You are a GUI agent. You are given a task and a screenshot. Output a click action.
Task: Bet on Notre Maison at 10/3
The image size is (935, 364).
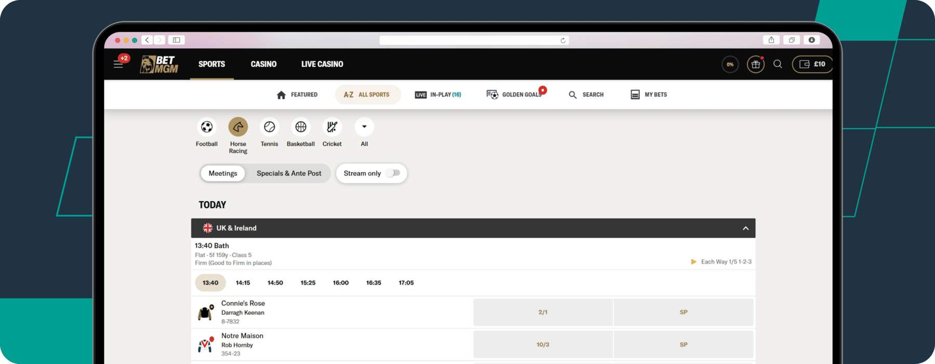click(x=543, y=344)
